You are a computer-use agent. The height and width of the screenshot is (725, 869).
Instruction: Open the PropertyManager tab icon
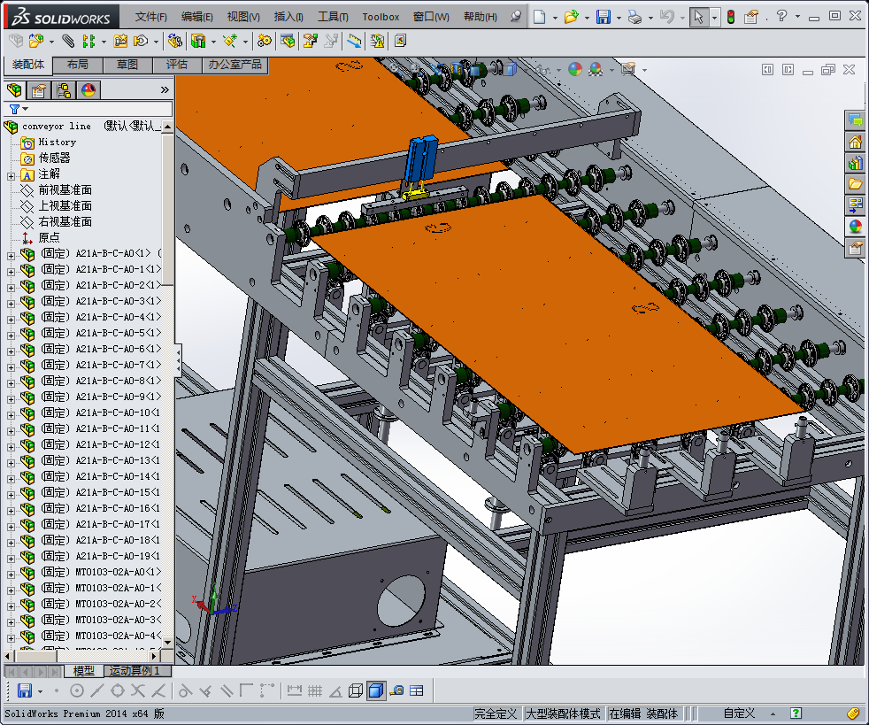point(39,89)
